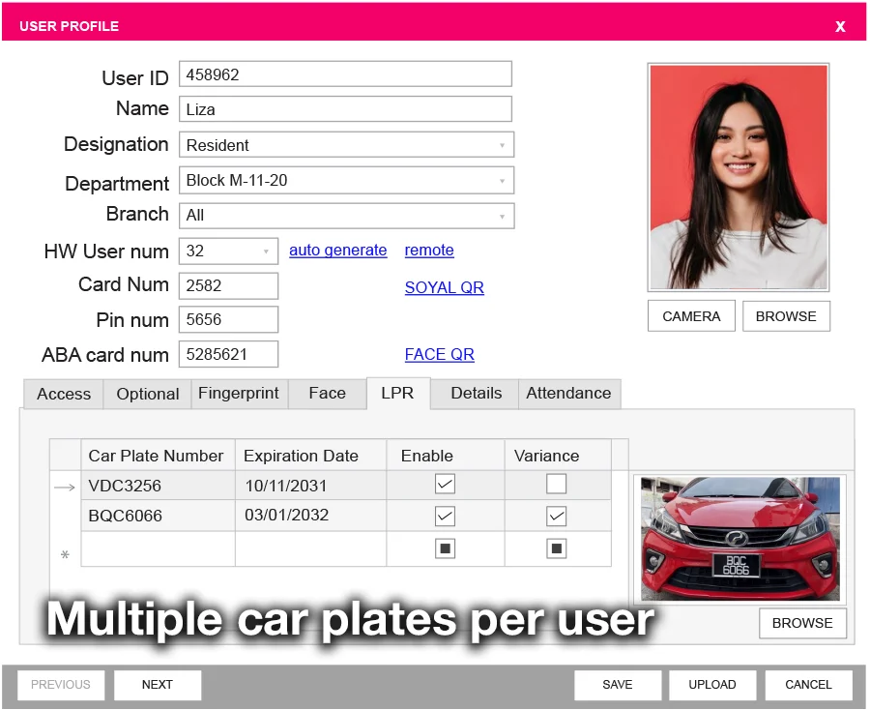
Task: Toggle Enable checkbox in the new row
Action: click(x=445, y=549)
